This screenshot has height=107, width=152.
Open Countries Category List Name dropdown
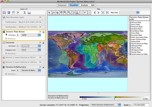click(x=31, y=50)
